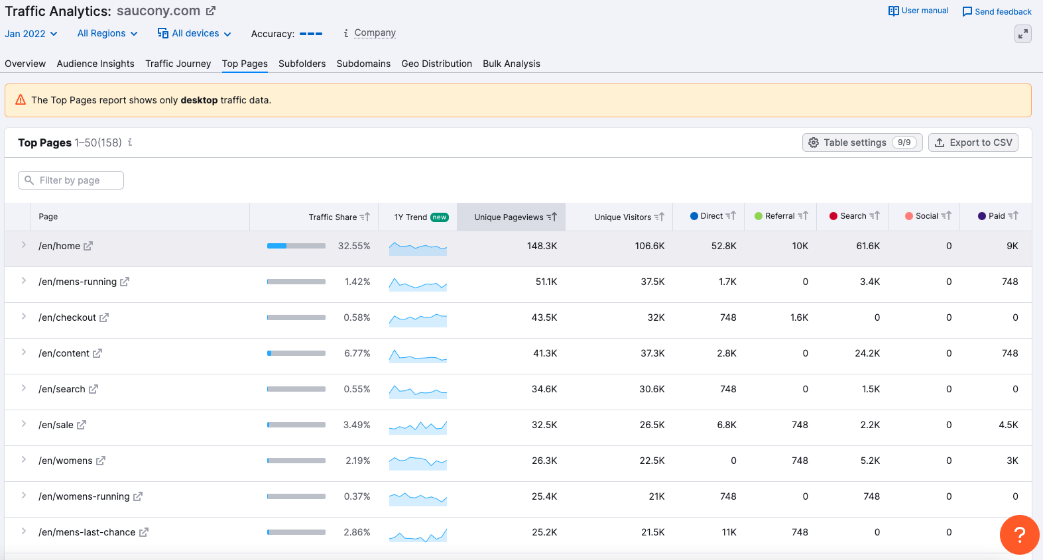Expand the /en/mens-running row

24,281
